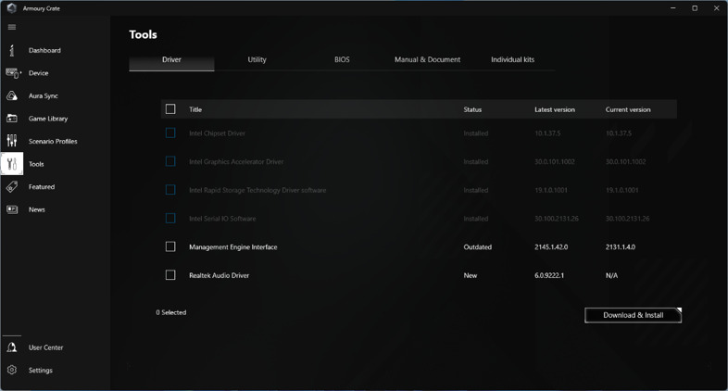
Task: Open the Device sidebar icon
Action: click(13, 73)
